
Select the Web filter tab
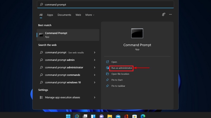tap(78, 15)
